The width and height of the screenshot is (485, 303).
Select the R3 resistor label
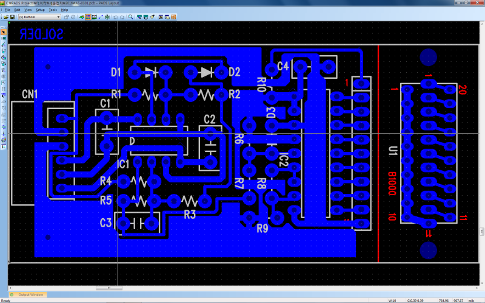[190, 215]
